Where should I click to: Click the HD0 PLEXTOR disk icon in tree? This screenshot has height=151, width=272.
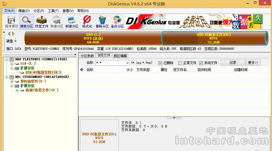coord(12,59)
